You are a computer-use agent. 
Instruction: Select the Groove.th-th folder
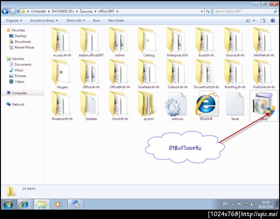click(235, 42)
